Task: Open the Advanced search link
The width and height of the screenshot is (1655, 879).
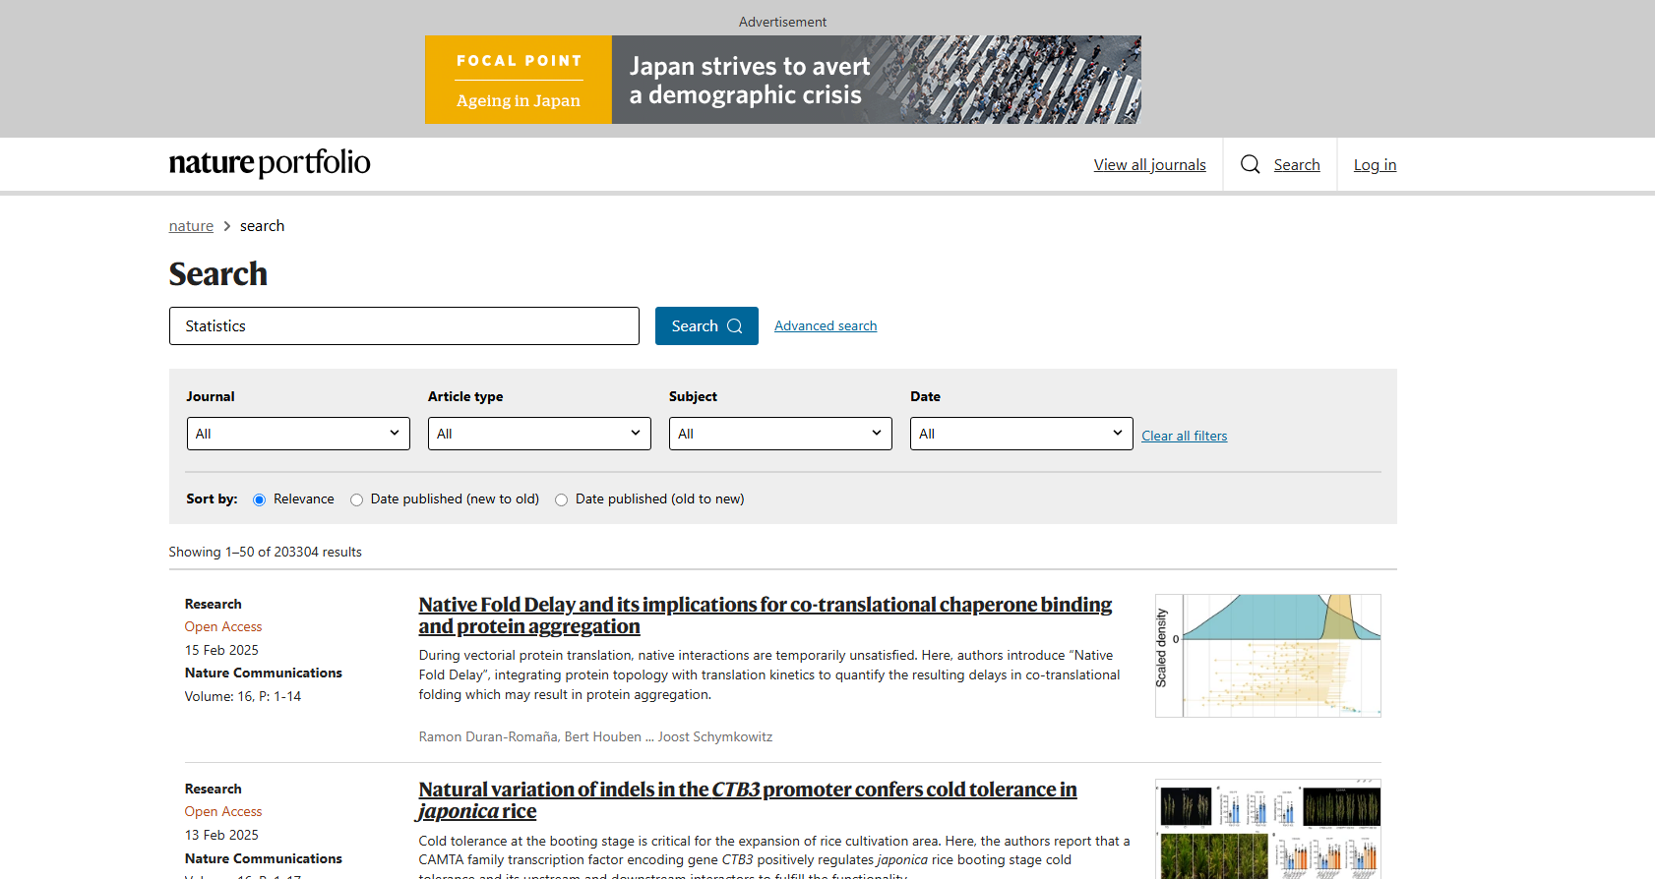Action: click(x=825, y=326)
